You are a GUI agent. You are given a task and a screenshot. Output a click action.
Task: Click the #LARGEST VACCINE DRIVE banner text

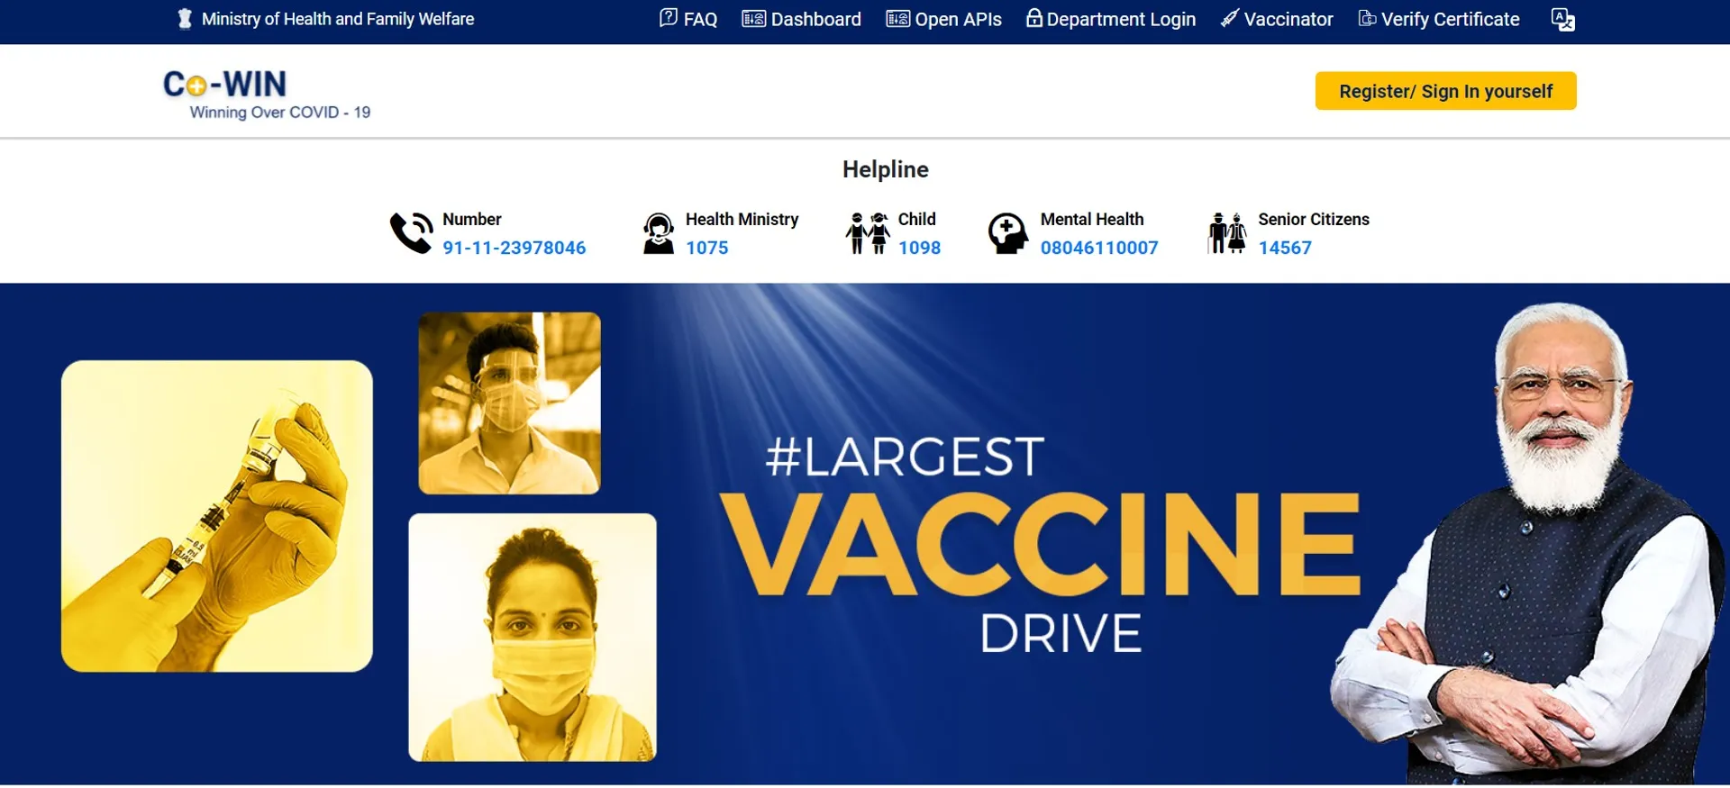click(x=1041, y=544)
